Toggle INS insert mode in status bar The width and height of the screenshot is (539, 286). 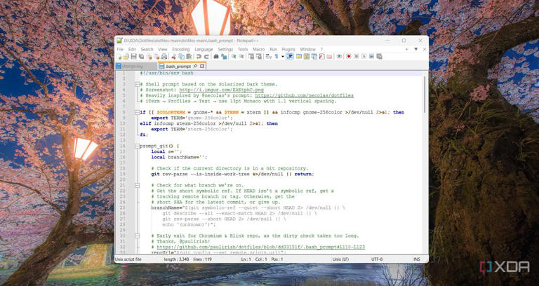[x=416, y=259]
